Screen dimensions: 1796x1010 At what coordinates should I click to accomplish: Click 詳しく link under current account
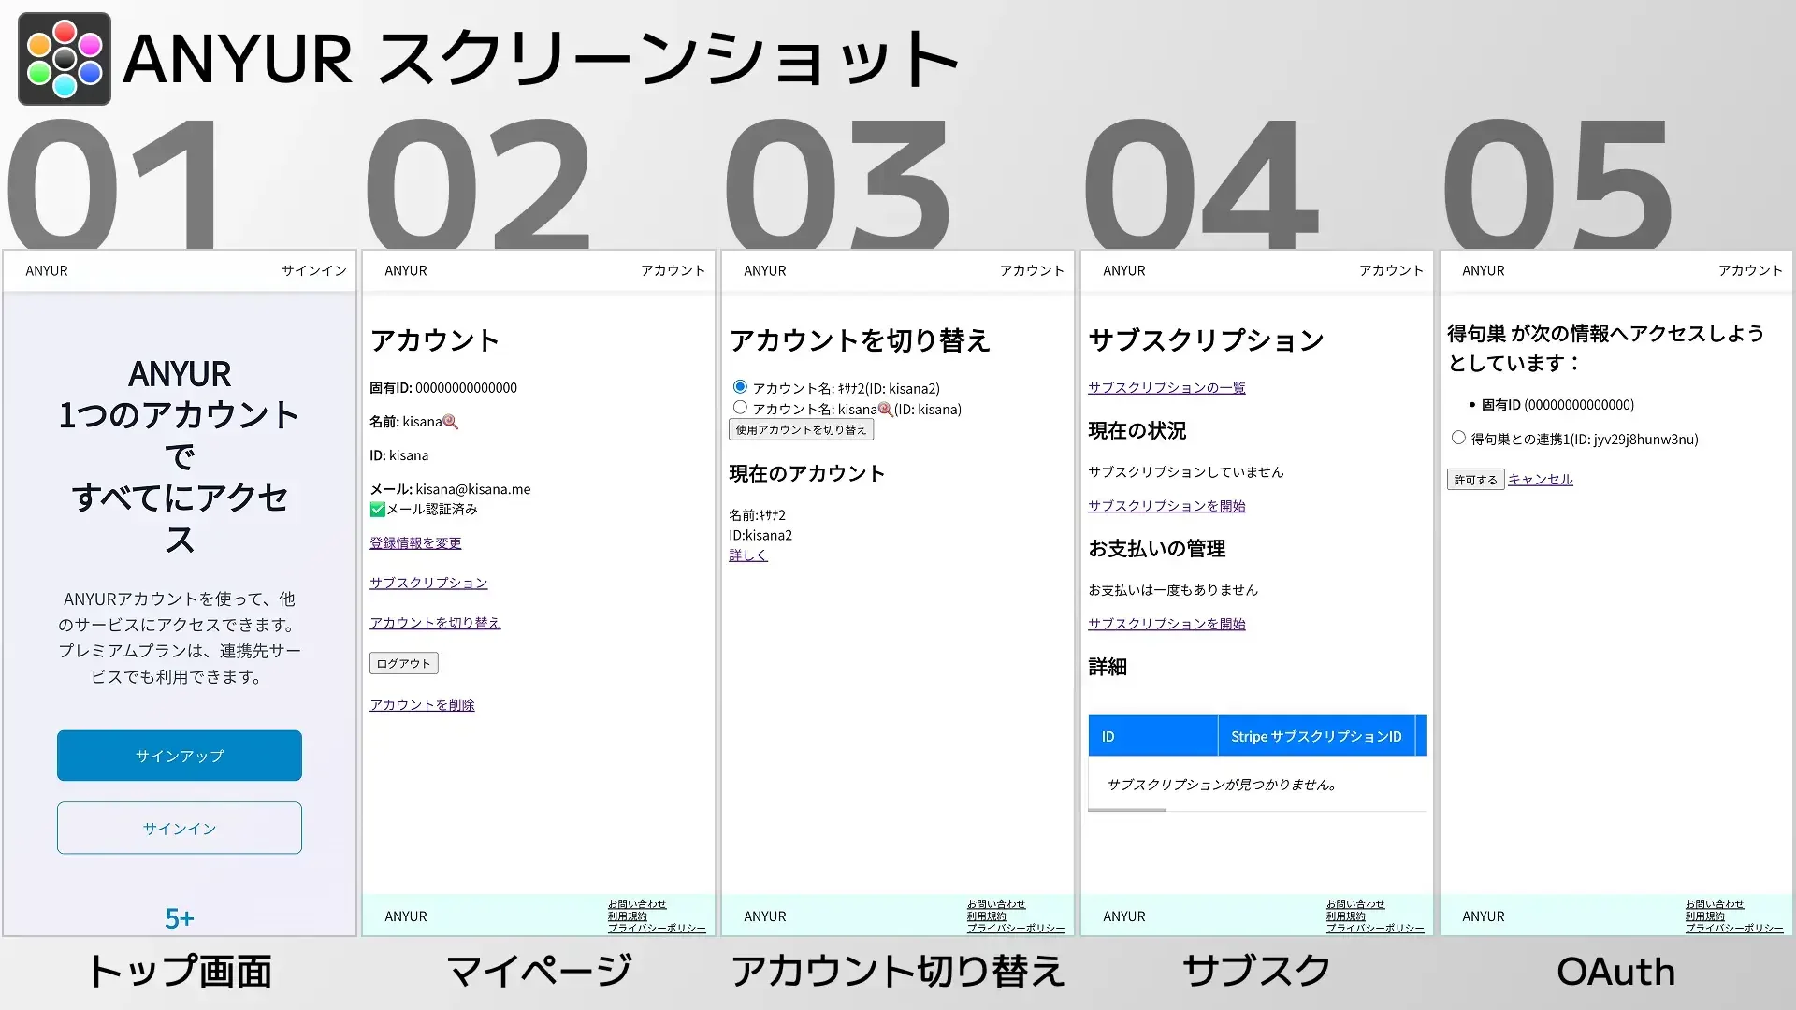click(748, 555)
